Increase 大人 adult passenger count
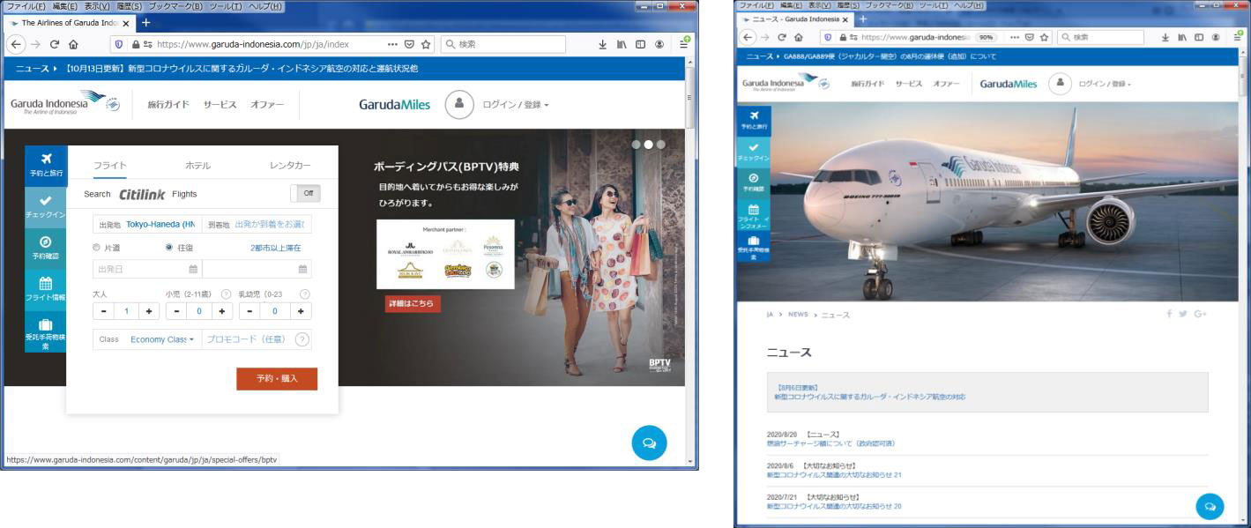 tap(149, 311)
